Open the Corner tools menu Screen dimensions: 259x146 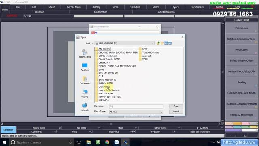pyautogui.click(x=74, y=7)
